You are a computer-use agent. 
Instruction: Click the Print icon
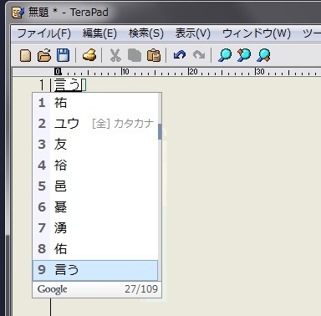89,55
